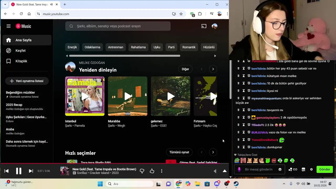Screen dimensions: 336x189
Task: Open Cast to device icon
Action: [x=204, y=26]
